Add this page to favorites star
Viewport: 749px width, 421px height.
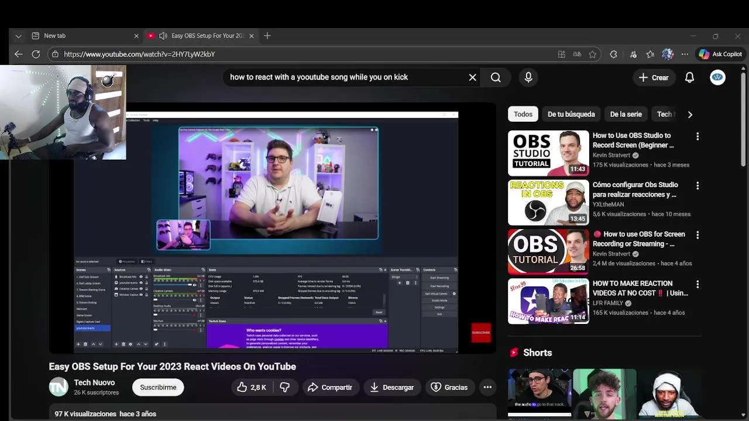(x=593, y=54)
